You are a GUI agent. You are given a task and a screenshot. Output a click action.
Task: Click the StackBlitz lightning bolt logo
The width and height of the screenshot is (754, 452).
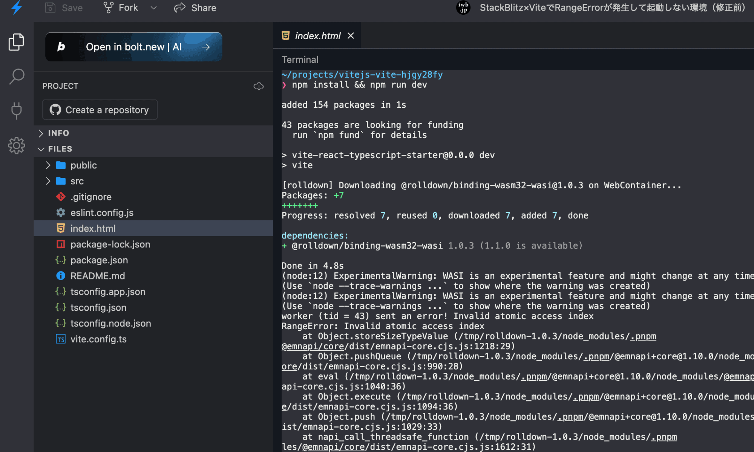(17, 8)
